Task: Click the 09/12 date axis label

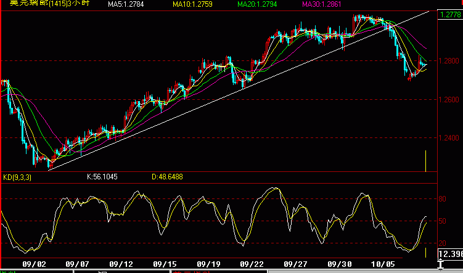Action: click(x=121, y=264)
